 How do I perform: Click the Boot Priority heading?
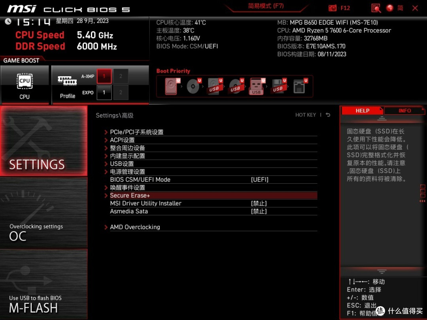tap(173, 71)
